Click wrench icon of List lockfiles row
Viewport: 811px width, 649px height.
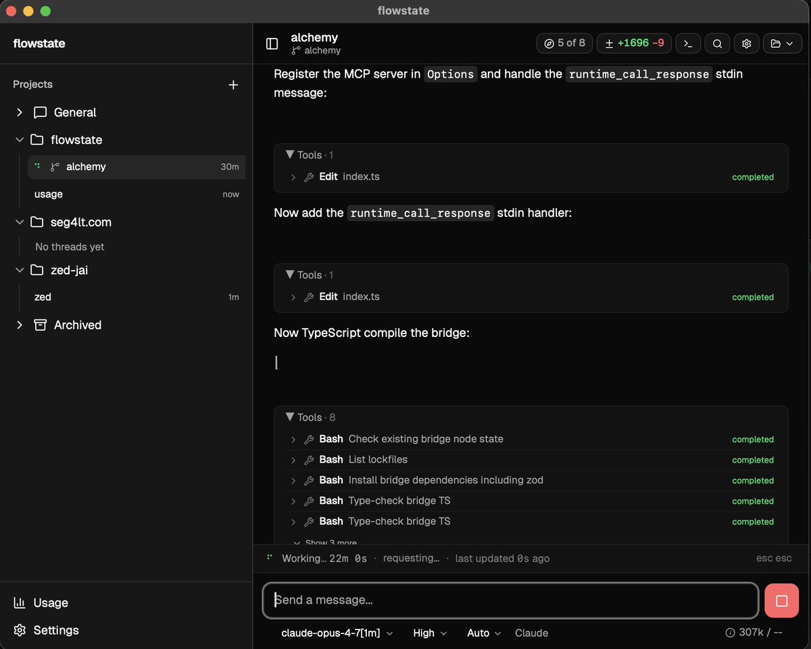[x=309, y=460]
